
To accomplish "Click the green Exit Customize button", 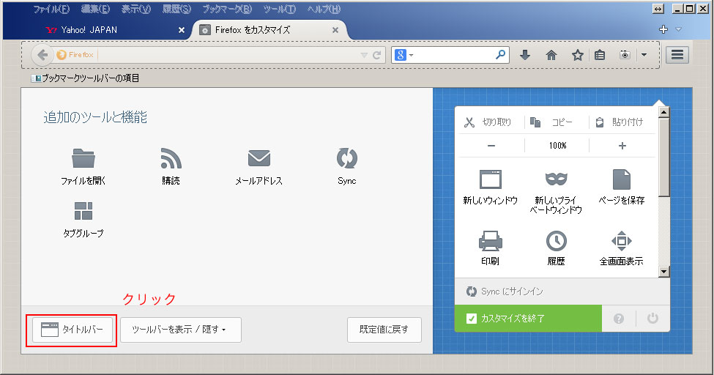I will point(528,319).
